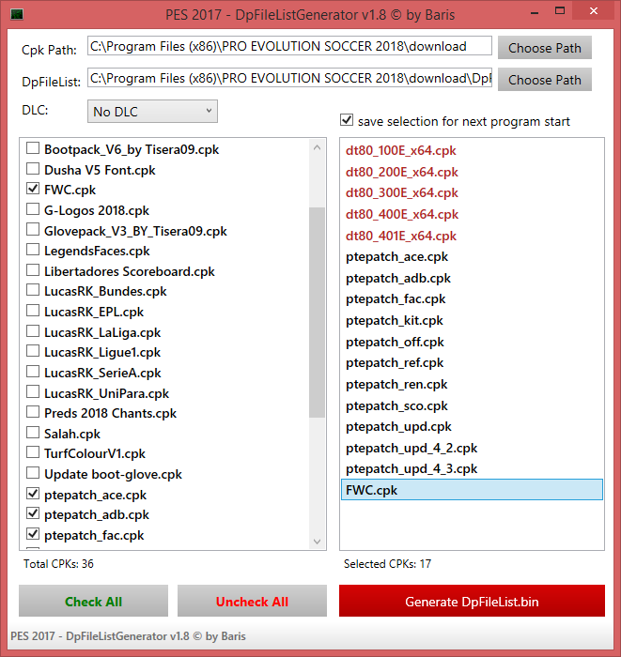Viewport: 621px width, 657px height.
Task: Check LucasRK_SerieA.cpk
Action: (33, 372)
